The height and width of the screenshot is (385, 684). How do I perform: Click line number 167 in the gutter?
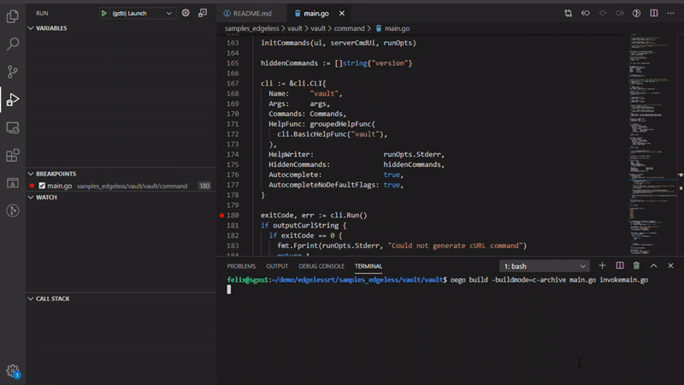(x=233, y=83)
